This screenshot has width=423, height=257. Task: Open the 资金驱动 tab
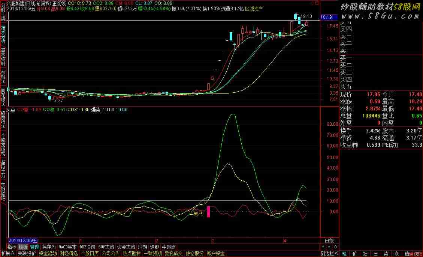tap(48, 254)
